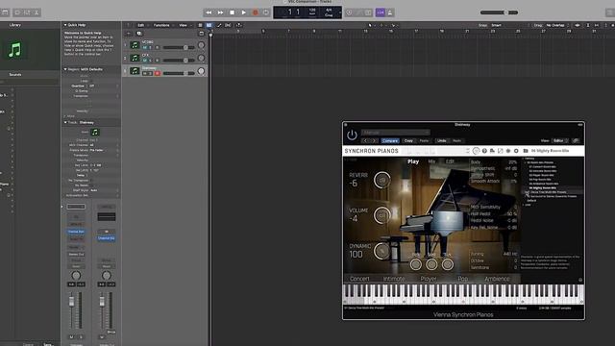
Task: Switch to the Mix tab
Action: (431, 161)
